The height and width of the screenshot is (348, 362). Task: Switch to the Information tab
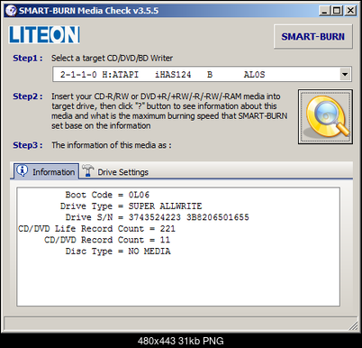click(46, 171)
